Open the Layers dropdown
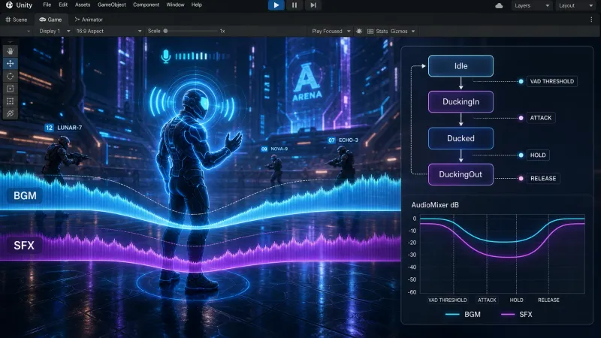The image size is (601, 338). coord(532,5)
